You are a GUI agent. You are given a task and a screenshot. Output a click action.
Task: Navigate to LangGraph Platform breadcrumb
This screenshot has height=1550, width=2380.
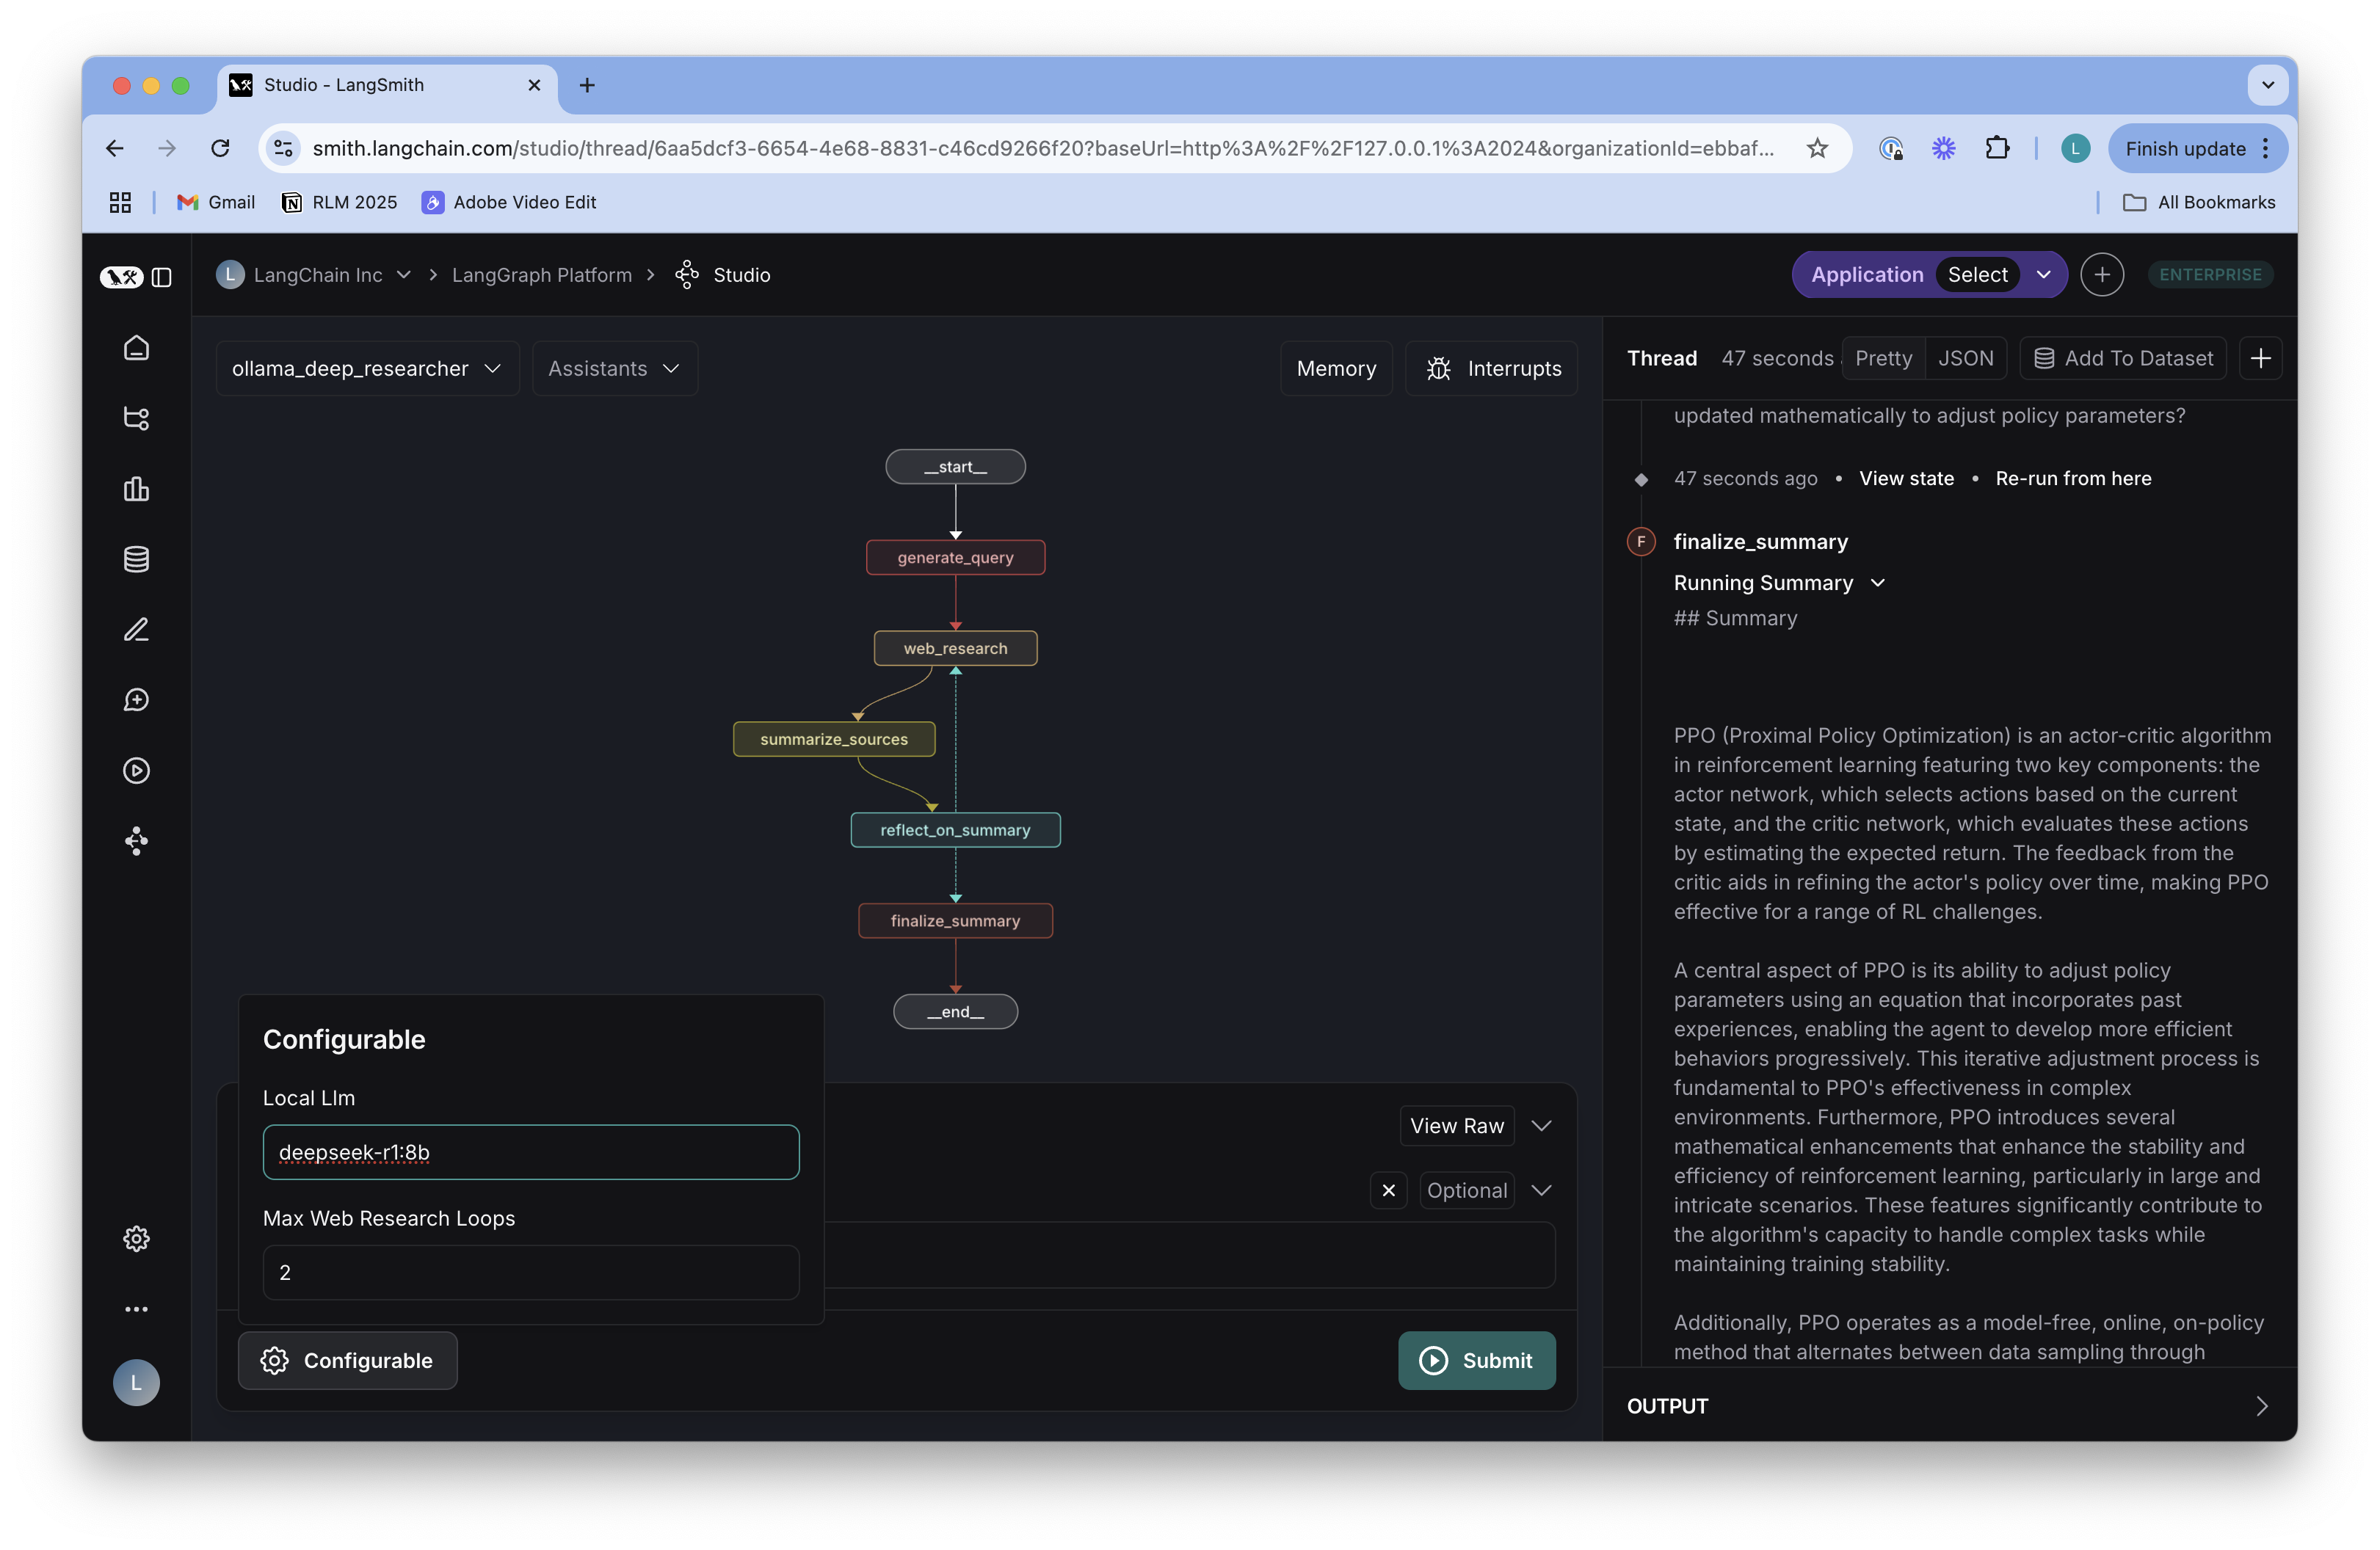pos(542,274)
